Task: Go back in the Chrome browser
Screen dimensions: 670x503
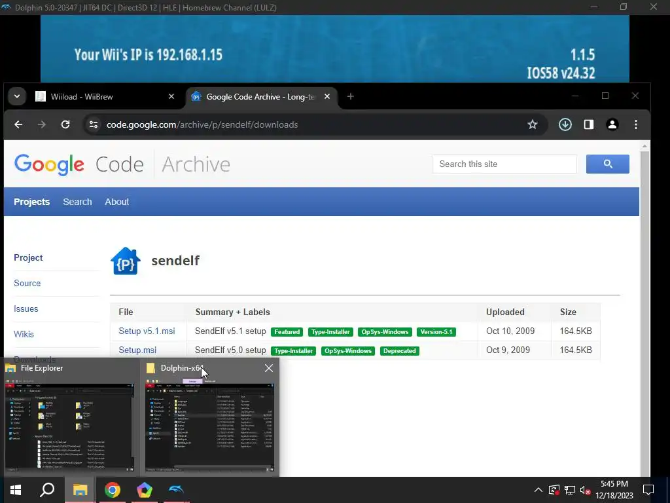Action: pyautogui.click(x=18, y=124)
